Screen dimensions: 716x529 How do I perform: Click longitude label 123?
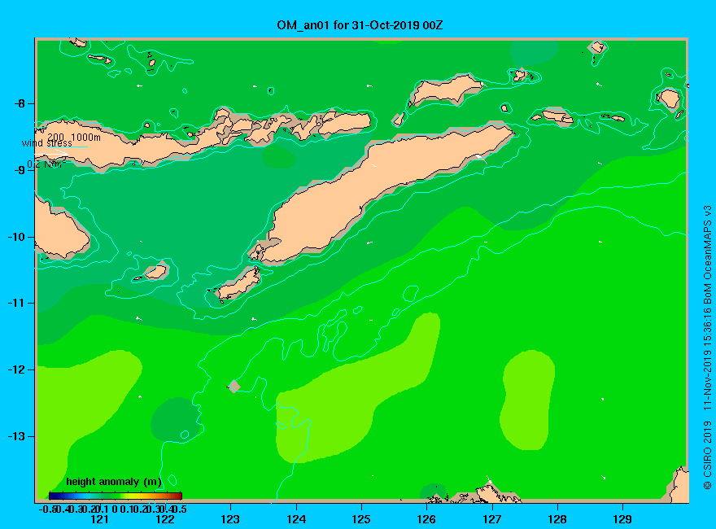(x=230, y=519)
